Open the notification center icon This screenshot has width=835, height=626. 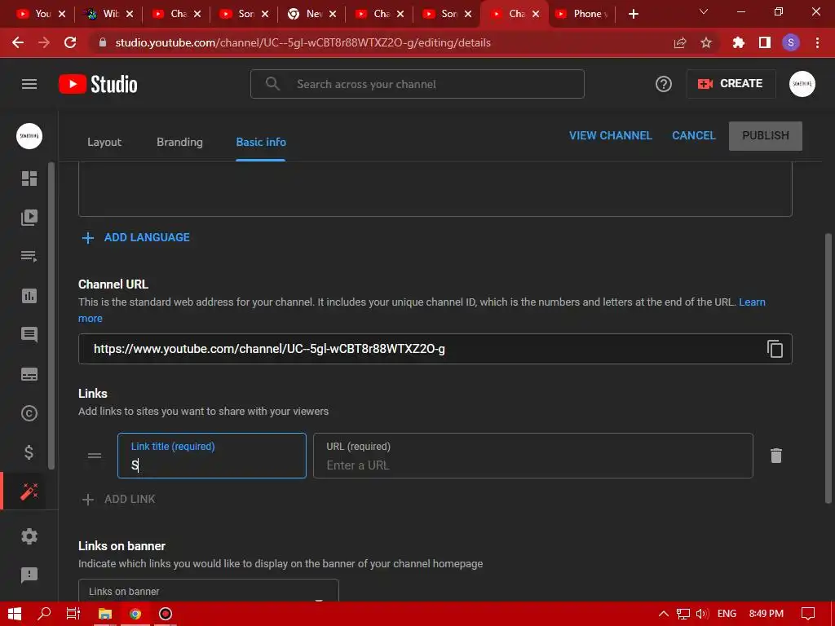808,614
